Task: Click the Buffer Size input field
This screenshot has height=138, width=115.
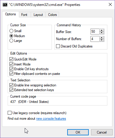Action: (95, 32)
